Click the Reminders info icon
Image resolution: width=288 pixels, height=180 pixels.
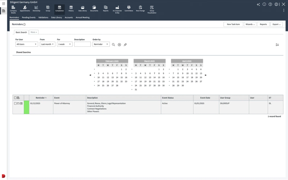point(25,25)
